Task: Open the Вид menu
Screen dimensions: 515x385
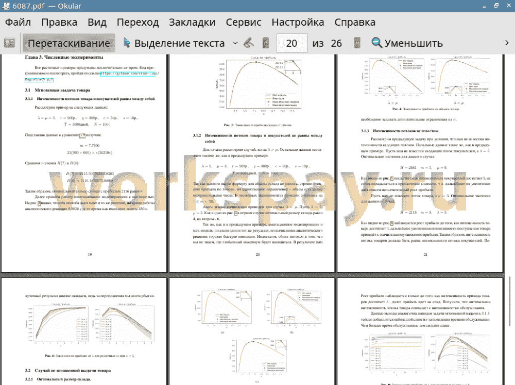Action: coord(97,22)
